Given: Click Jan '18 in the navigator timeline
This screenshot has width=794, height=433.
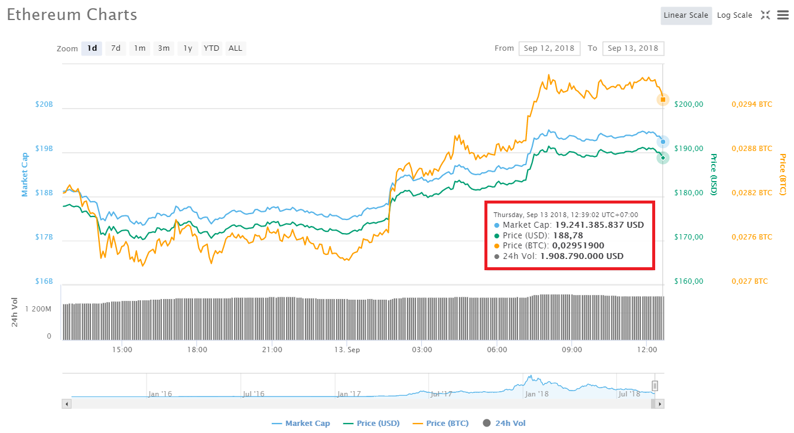Looking at the screenshot, I should tap(537, 394).
